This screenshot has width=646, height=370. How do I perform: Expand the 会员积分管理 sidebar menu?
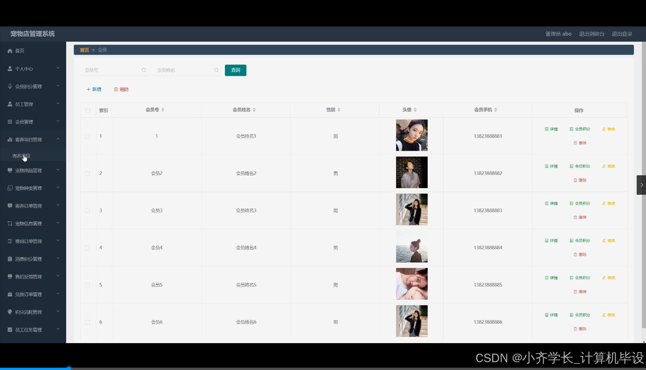click(x=33, y=86)
